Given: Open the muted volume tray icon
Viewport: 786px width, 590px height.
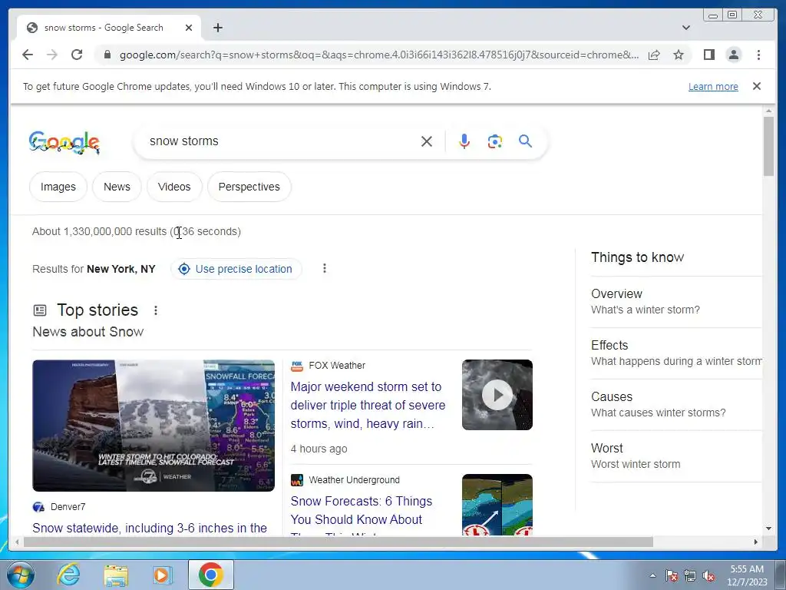Looking at the screenshot, I should click(x=708, y=576).
